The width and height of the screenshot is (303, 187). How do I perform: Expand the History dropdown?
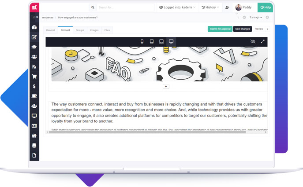[x=210, y=7]
